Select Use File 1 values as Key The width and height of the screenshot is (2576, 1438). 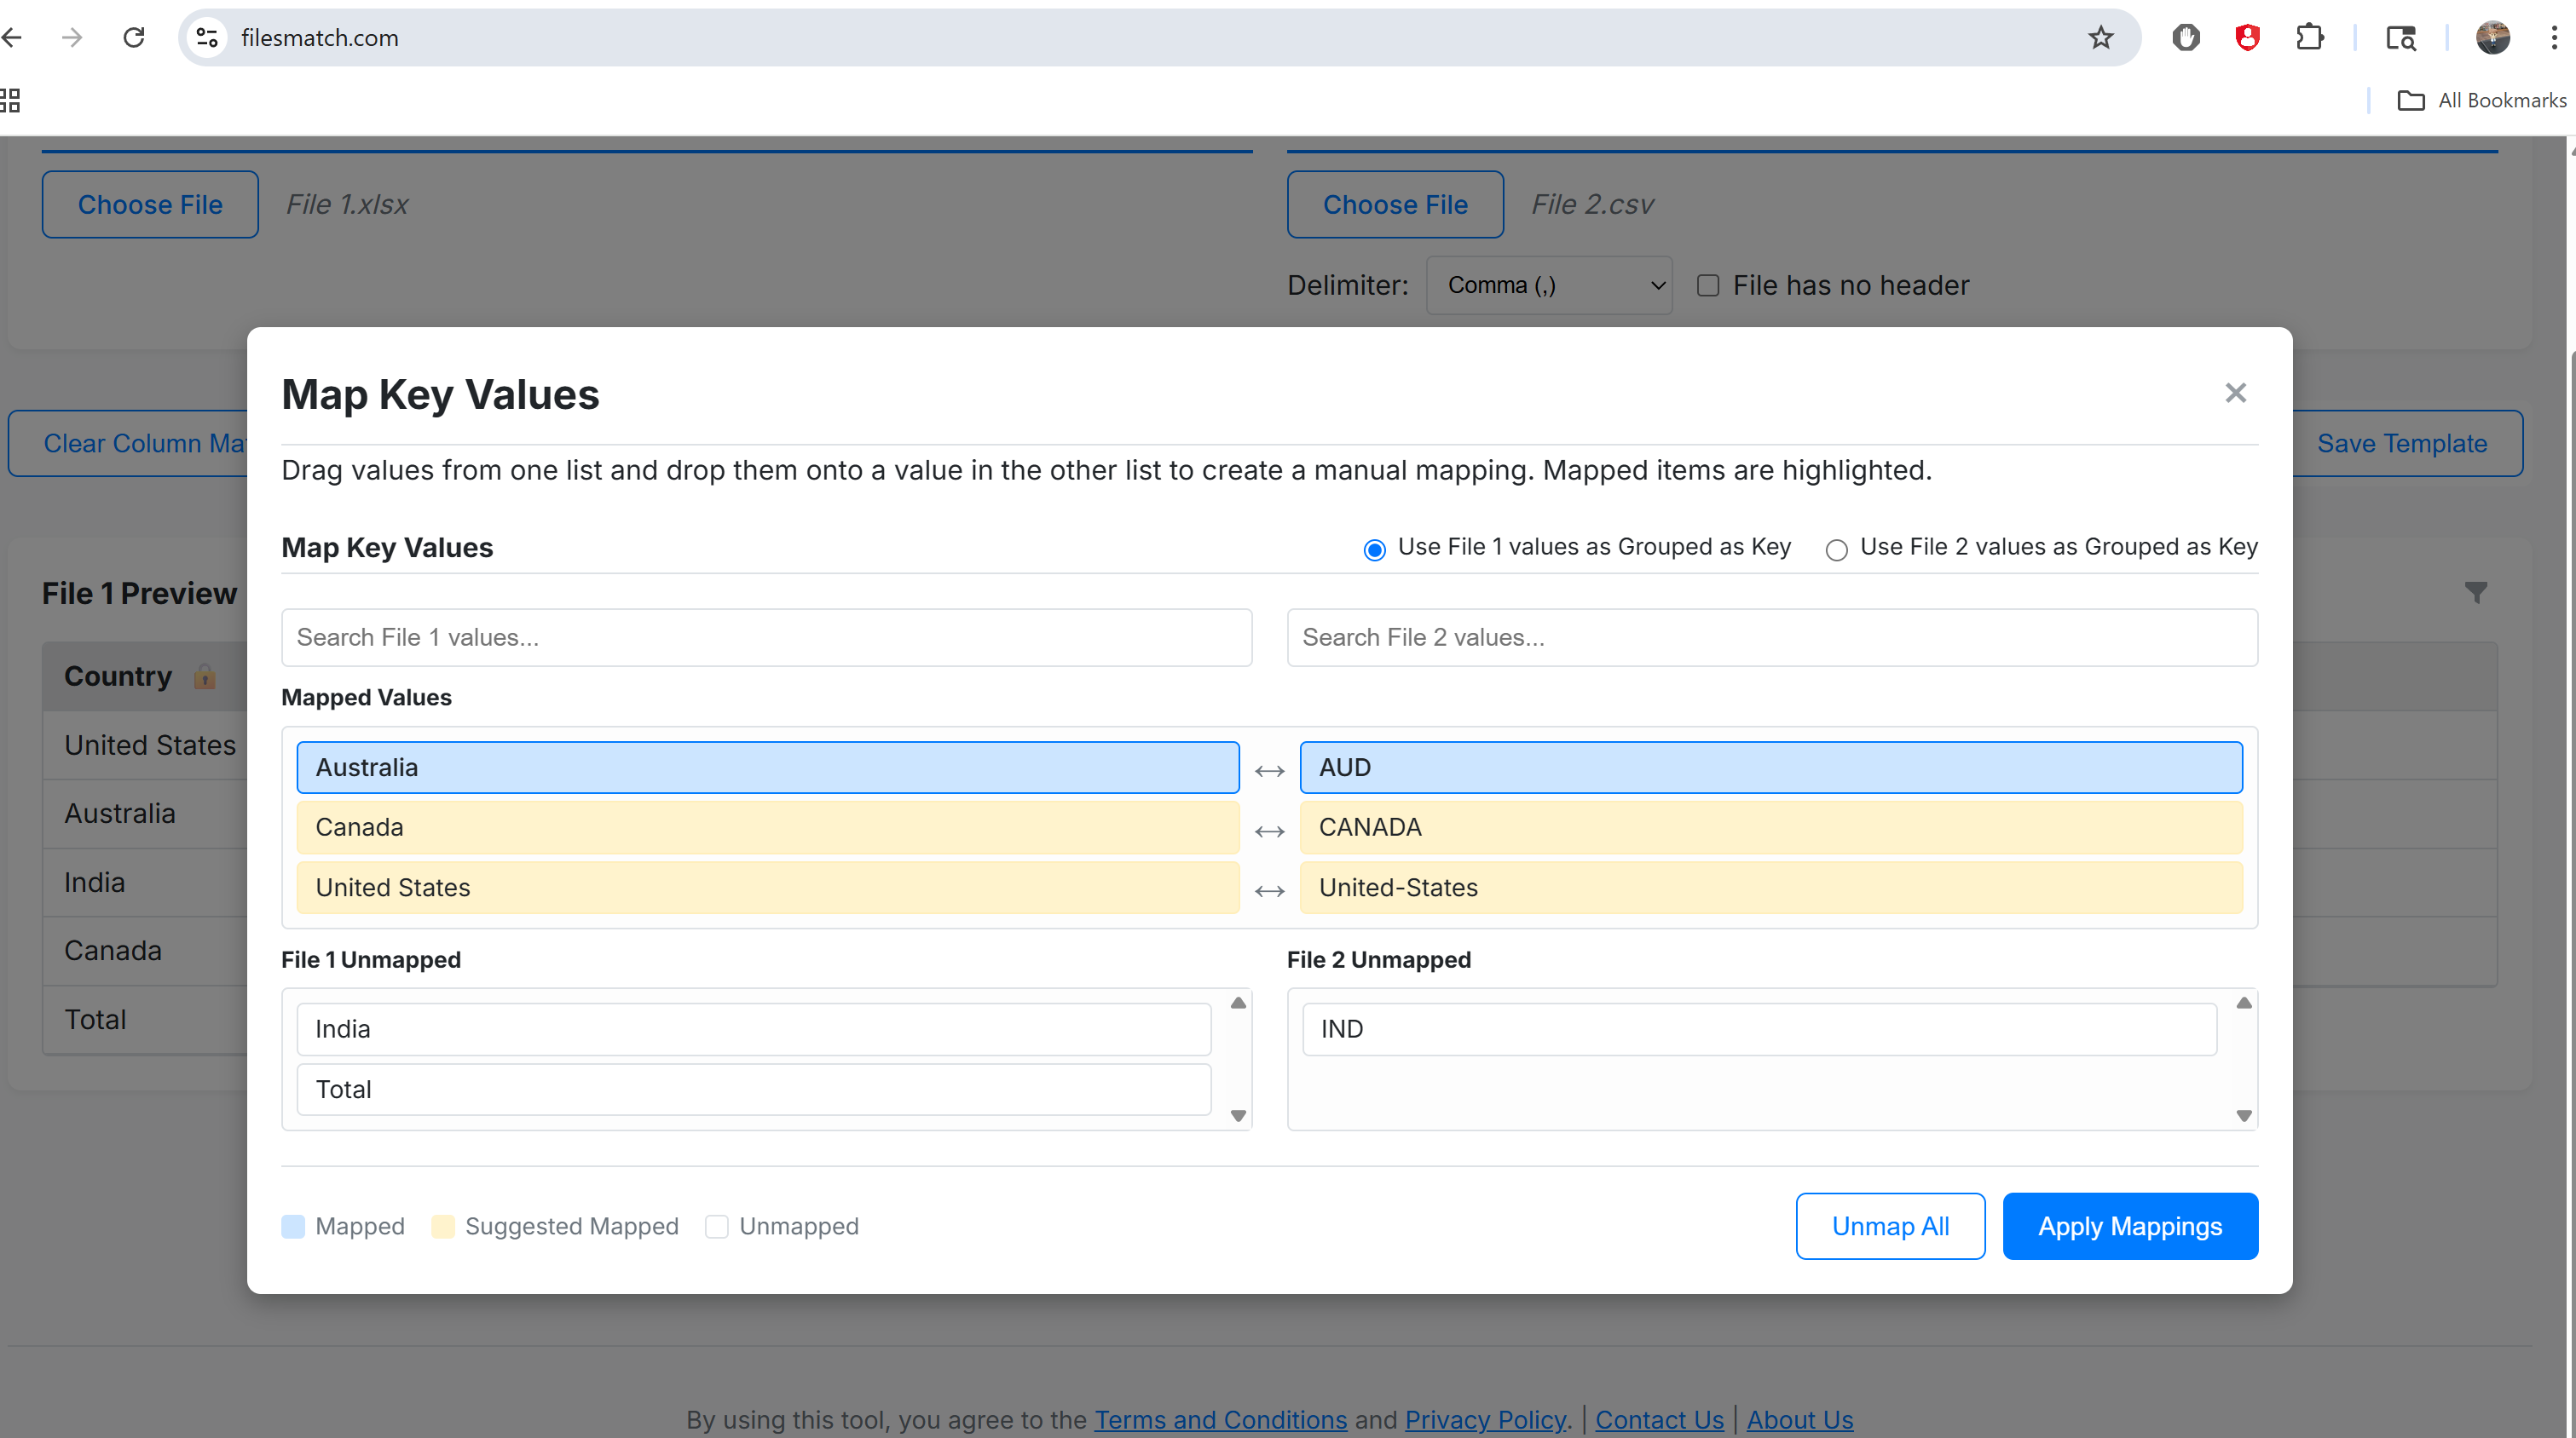click(1375, 549)
